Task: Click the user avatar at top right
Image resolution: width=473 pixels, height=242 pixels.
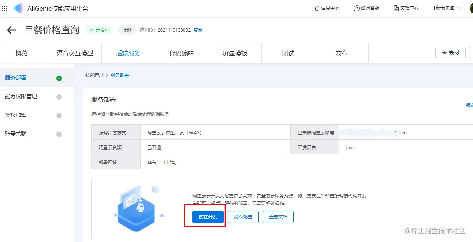Action: [471, 8]
